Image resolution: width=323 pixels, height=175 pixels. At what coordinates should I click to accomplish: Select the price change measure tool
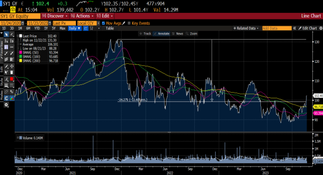tap(12, 41)
